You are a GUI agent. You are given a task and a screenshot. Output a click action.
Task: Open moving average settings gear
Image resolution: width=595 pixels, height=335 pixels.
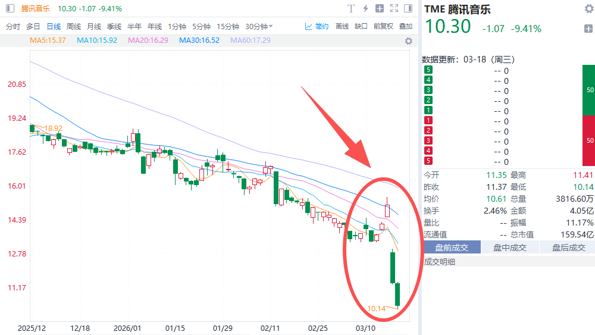[x=408, y=41]
